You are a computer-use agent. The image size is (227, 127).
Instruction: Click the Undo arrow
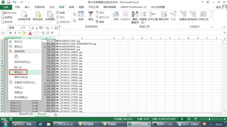[14, 2]
